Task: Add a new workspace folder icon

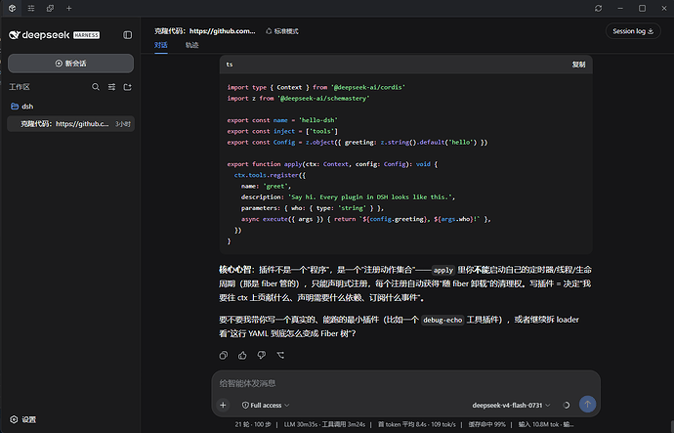Action: (x=127, y=87)
